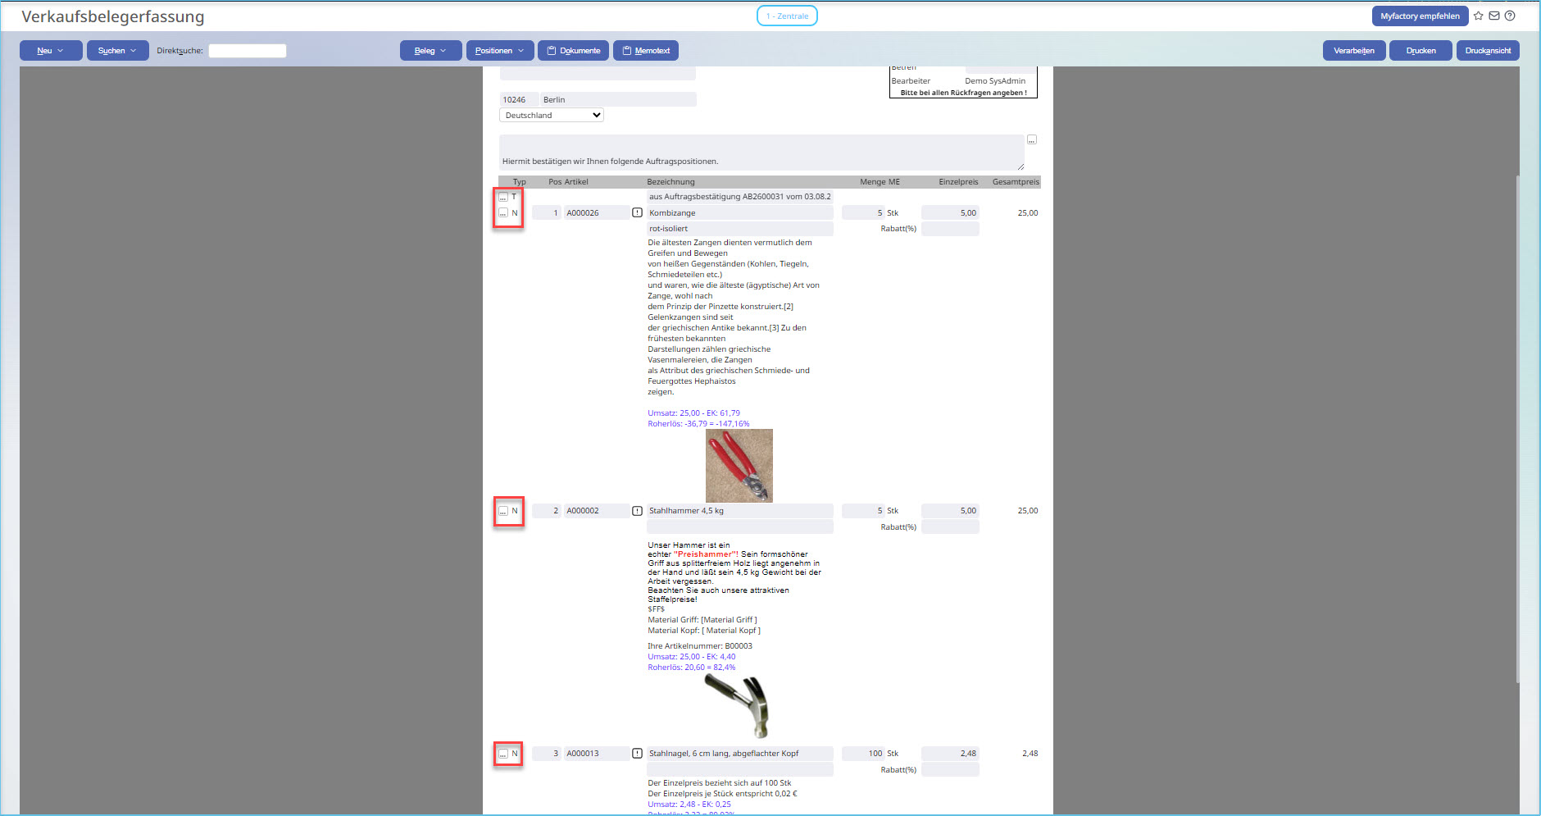Open the help question mark icon
The width and height of the screenshot is (1541, 816).
pyautogui.click(x=1510, y=16)
